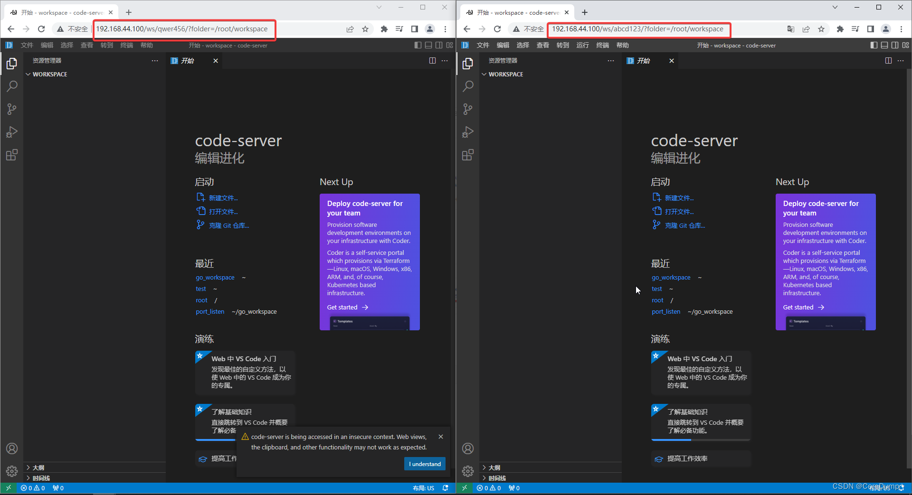Toggle panel in right window title bar
The height and width of the screenshot is (495, 912).
coord(884,45)
